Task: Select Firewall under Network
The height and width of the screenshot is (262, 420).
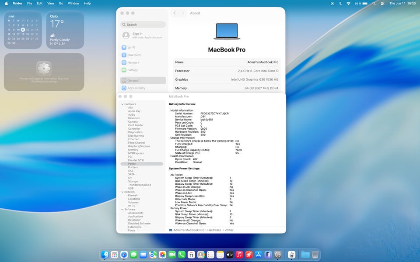Action: pos(133,196)
